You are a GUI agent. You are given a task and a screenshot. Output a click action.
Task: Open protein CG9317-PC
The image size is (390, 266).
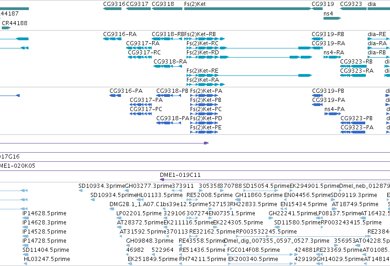pyautogui.click(x=146, y=109)
